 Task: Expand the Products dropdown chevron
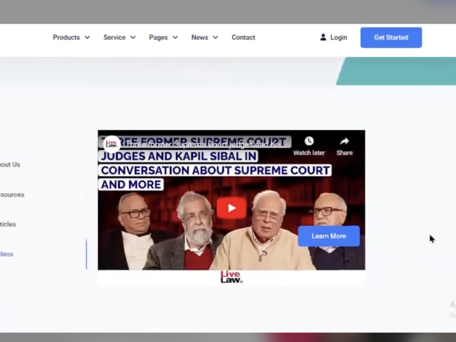(x=87, y=37)
